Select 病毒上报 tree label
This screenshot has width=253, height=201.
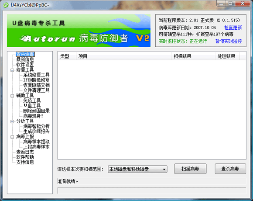pyautogui.click(x=25, y=137)
